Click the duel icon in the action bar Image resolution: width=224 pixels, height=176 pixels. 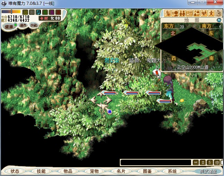[x=167, y=13]
